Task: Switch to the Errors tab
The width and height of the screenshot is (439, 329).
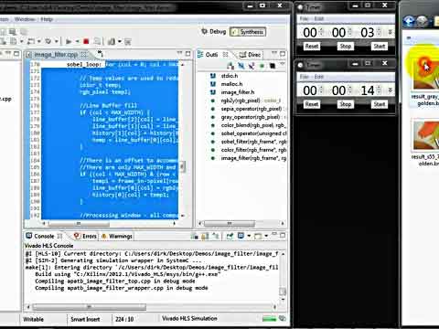Action: (85, 236)
